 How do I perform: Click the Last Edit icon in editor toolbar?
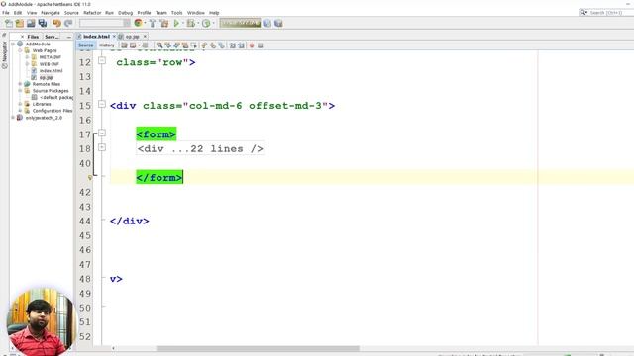click(124, 45)
